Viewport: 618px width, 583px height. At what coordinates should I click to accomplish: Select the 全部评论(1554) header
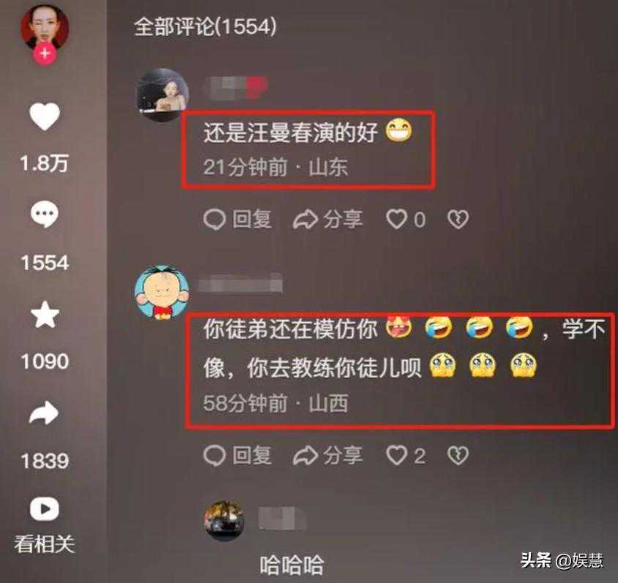pyautogui.click(x=205, y=27)
